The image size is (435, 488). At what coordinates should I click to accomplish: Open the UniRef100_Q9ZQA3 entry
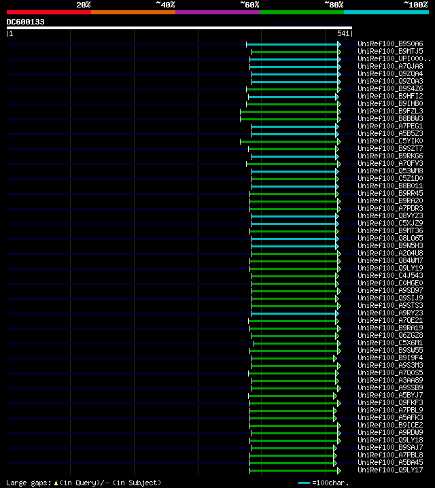point(390,82)
